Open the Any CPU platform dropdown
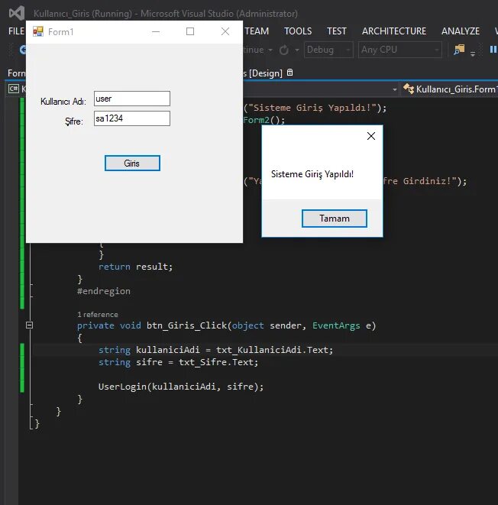This screenshot has height=505, width=498. pyautogui.click(x=399, y=50)
